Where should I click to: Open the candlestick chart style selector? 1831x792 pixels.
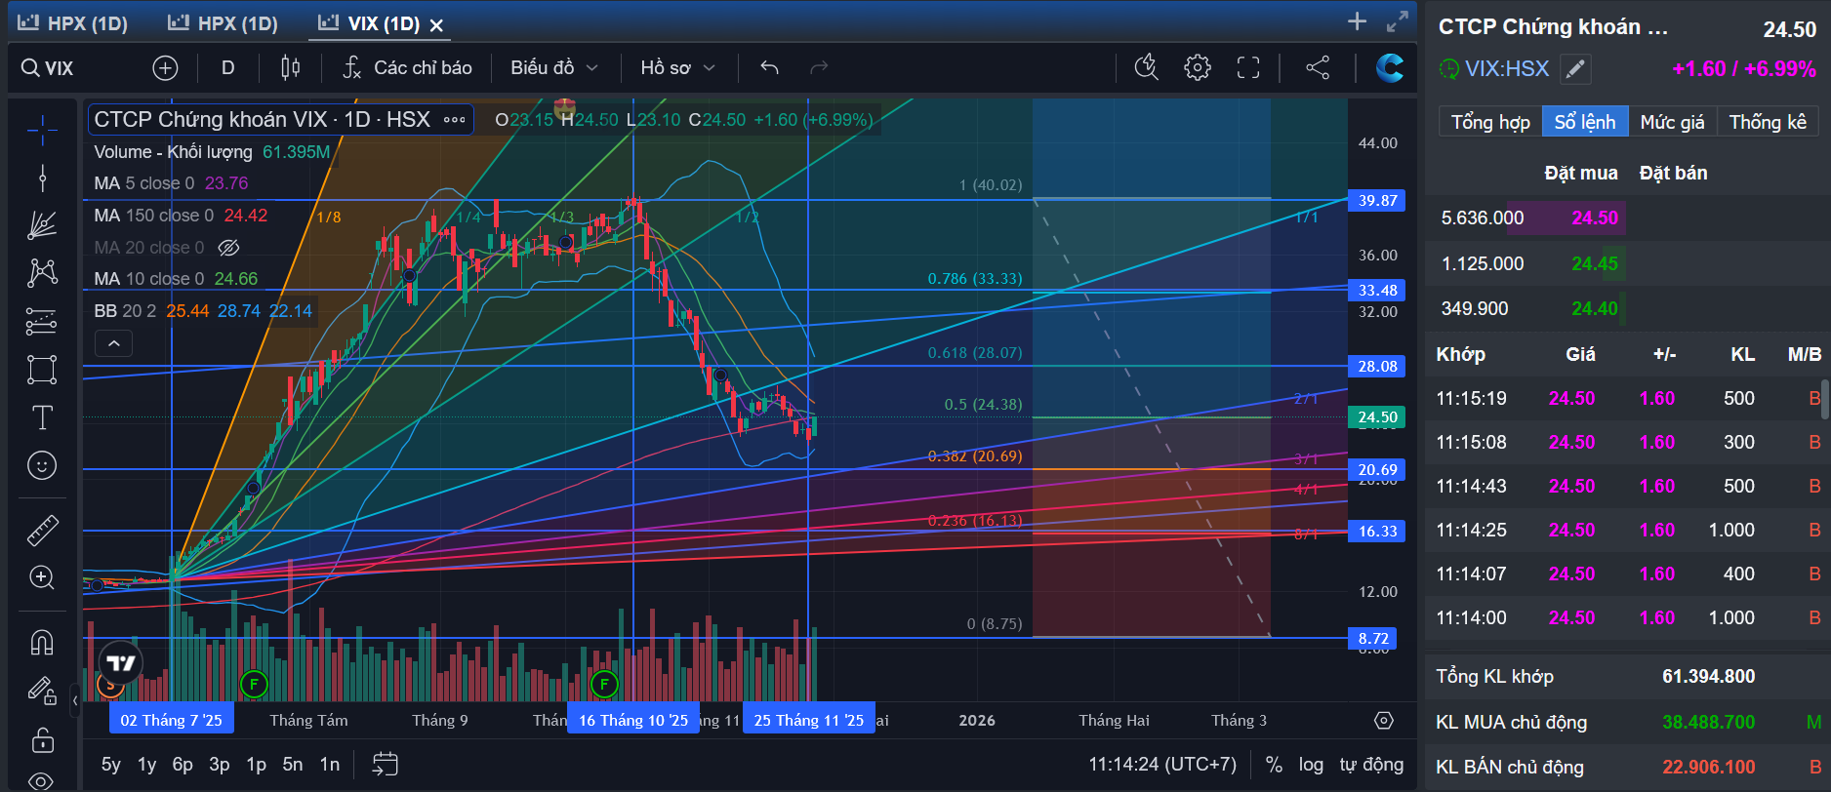(290, 67)
